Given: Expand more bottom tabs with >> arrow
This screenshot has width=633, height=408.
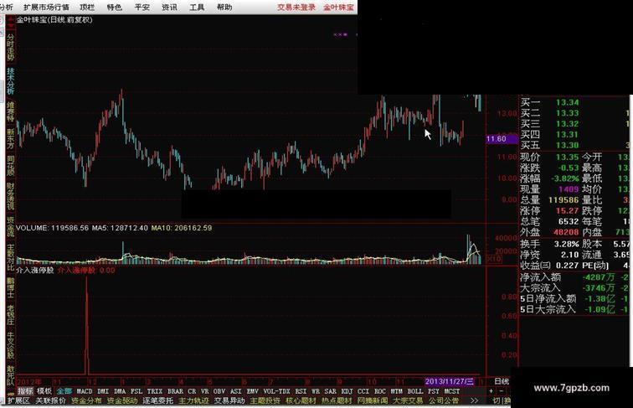Looking at the screenshot, I should click(475, 400).
